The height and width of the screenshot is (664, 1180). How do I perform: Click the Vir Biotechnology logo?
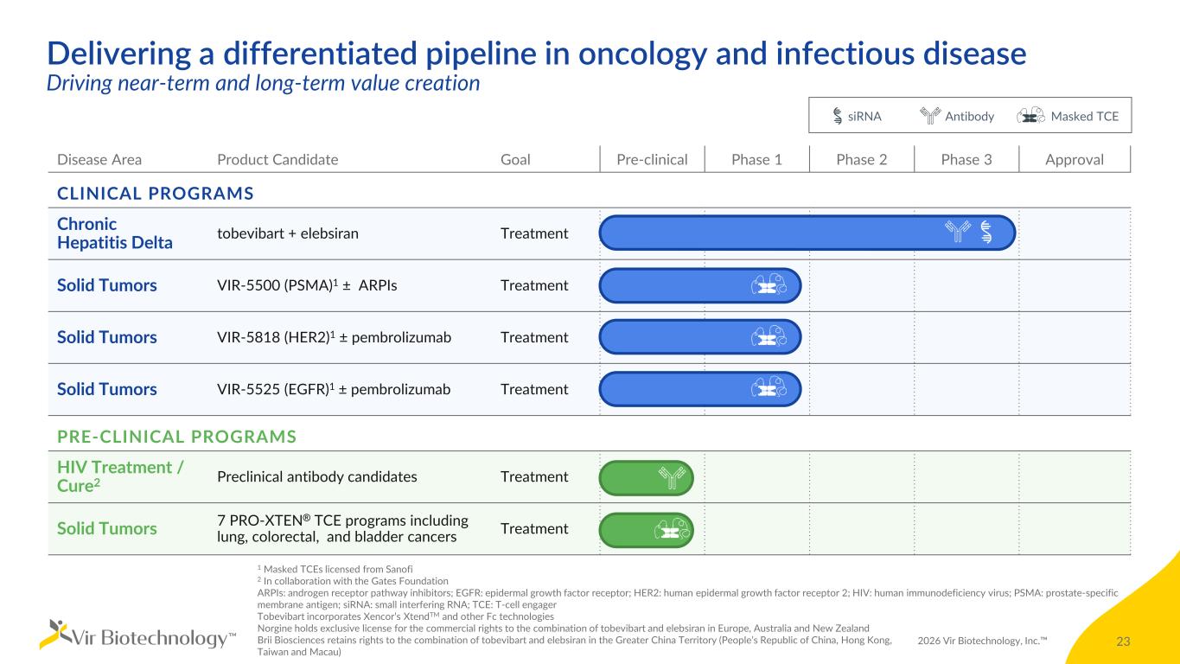click(137, 635)
